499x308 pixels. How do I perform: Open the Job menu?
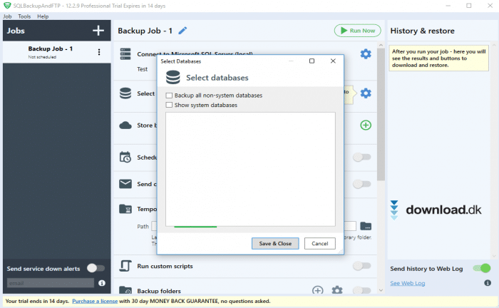click(7, 16)
